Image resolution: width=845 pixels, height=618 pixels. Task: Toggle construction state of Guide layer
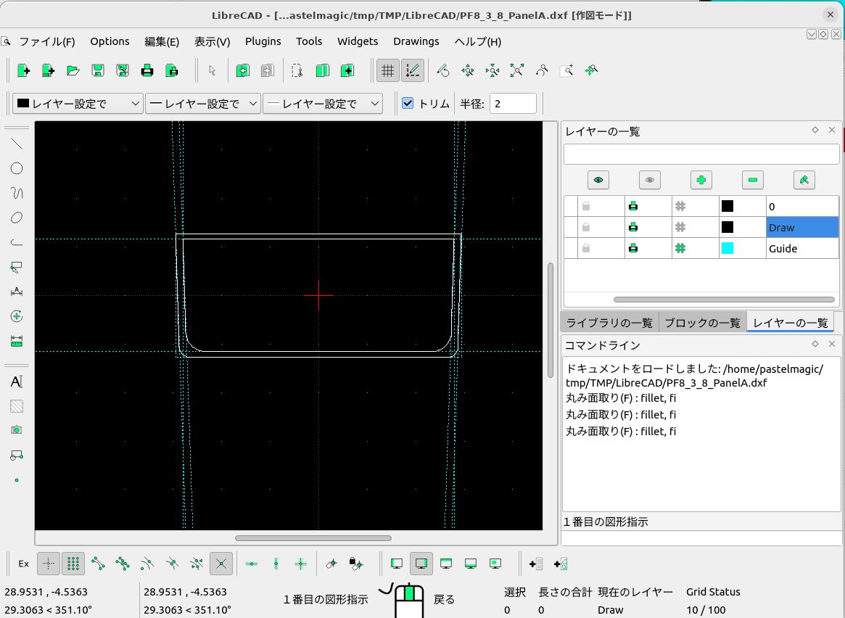680,248
